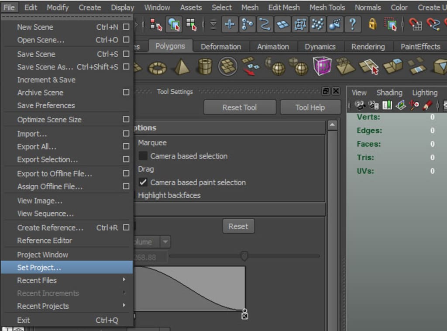
Task: Switch to the Rendering shelf tab
Action: (368, 46)
